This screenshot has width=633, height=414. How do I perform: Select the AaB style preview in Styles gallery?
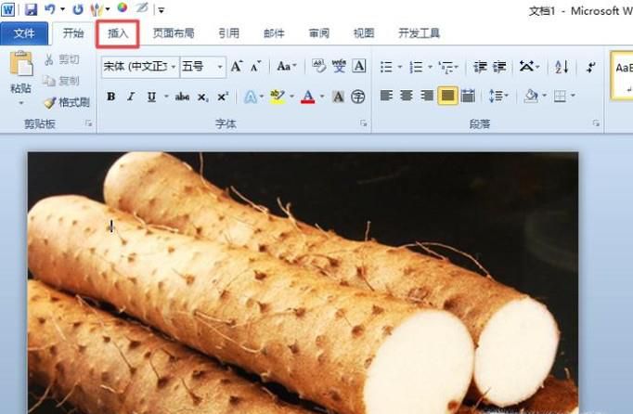click(622, 75)
